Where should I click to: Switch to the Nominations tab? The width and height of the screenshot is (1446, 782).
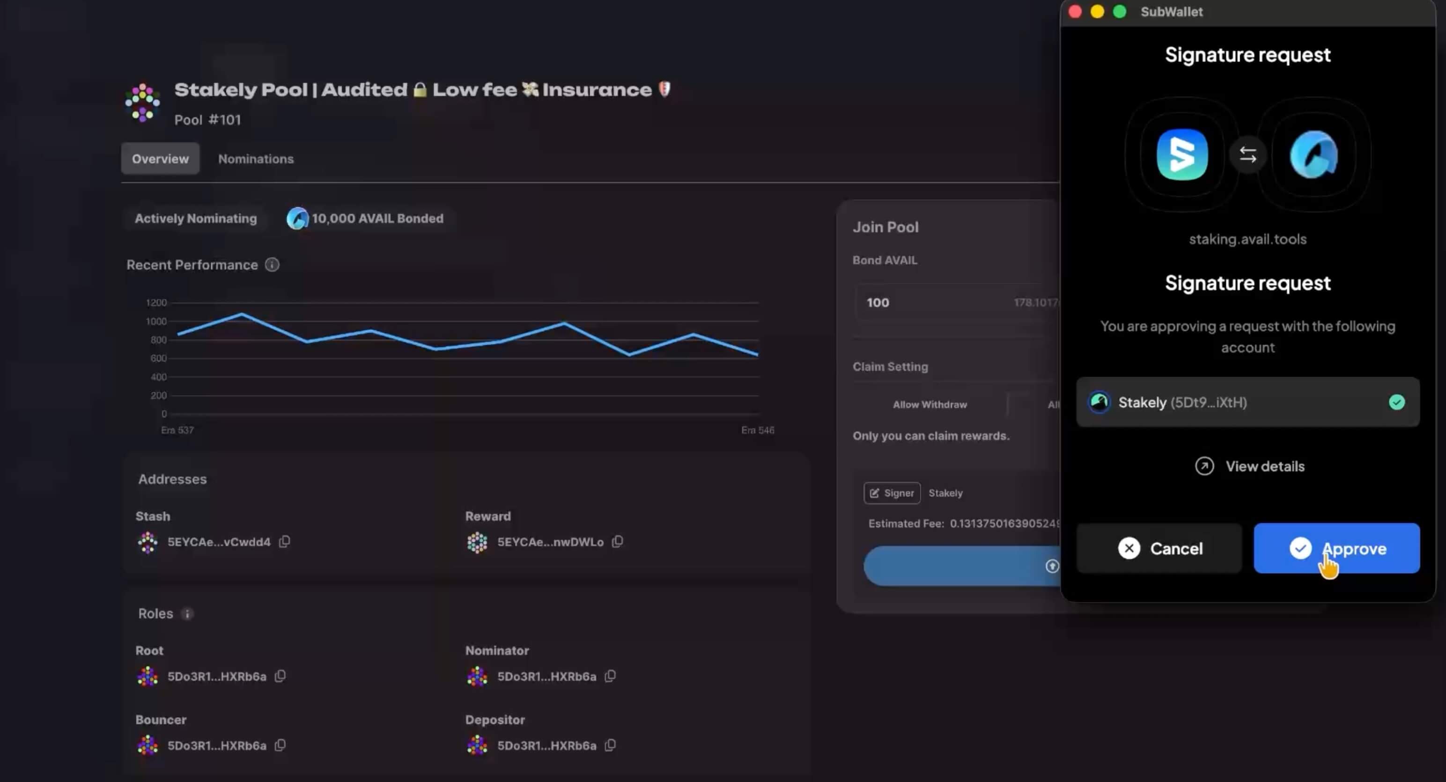255,158
